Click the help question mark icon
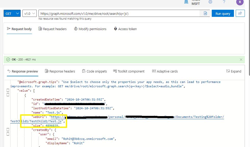 [x=224, y=2]
